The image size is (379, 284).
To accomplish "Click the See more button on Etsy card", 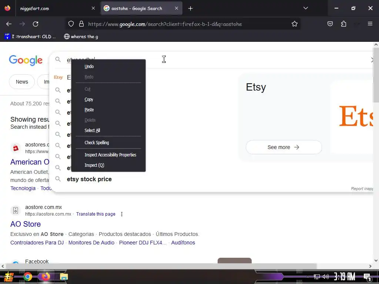I will click(x=284, y=147).
